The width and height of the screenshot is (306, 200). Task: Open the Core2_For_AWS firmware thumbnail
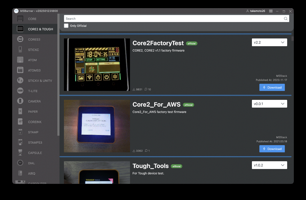click(97, 126)
